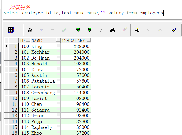Select the name cell 'Sciarra'
Image resolution: width=182 pixels, height=135 pixels.
(45, 110)
